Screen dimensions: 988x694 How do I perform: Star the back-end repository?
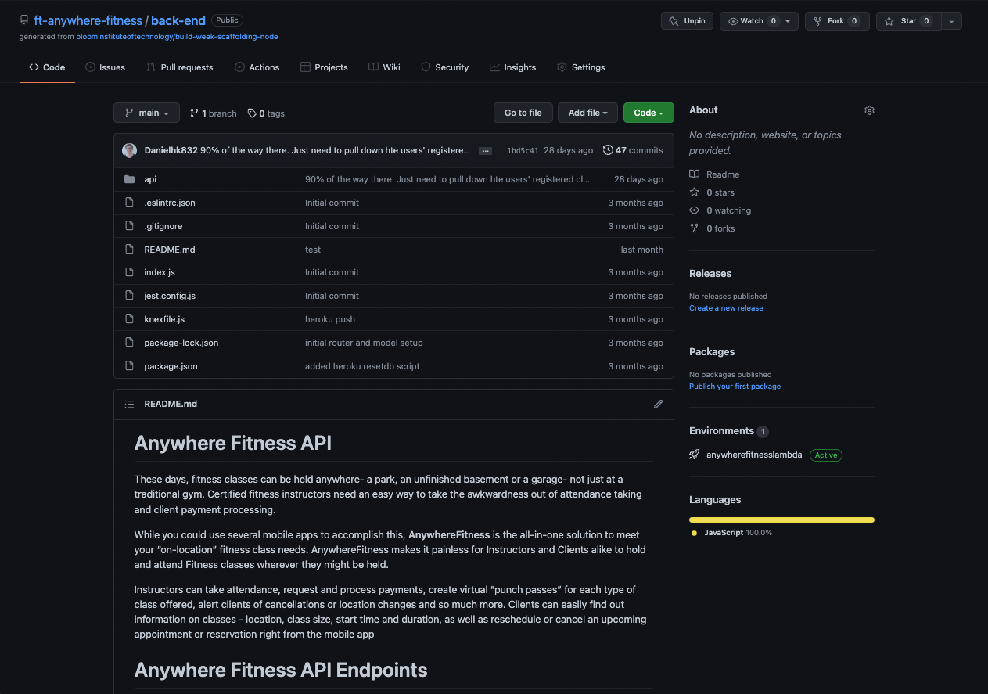pyautogui.click(x=908, y=21)
